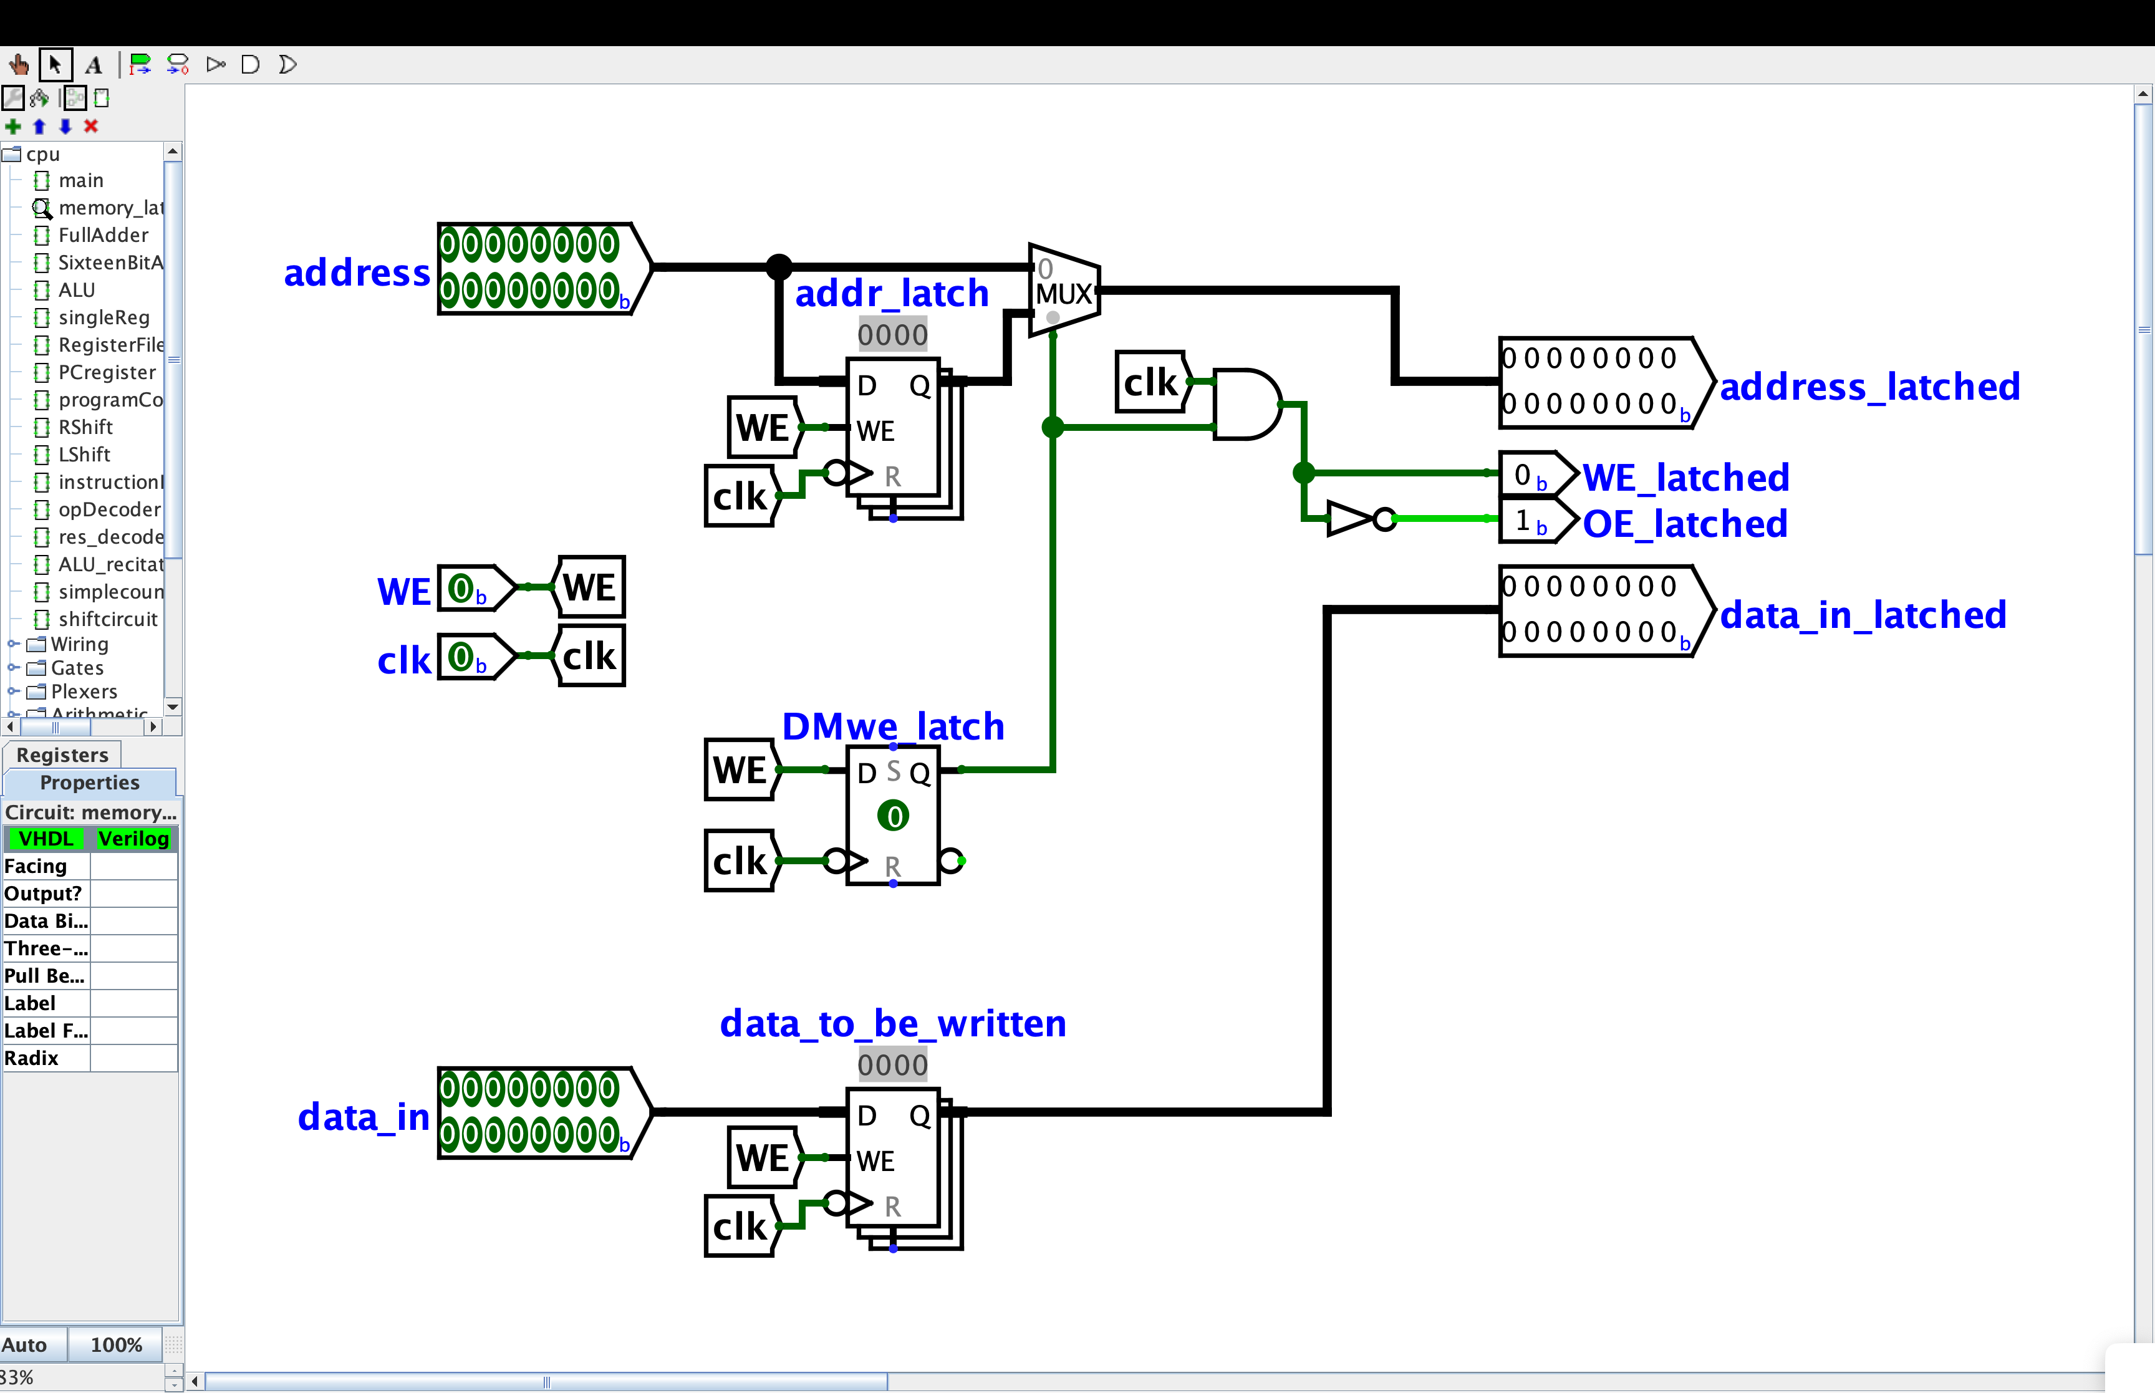Switch to the Registers tab

tap(62, 754)
